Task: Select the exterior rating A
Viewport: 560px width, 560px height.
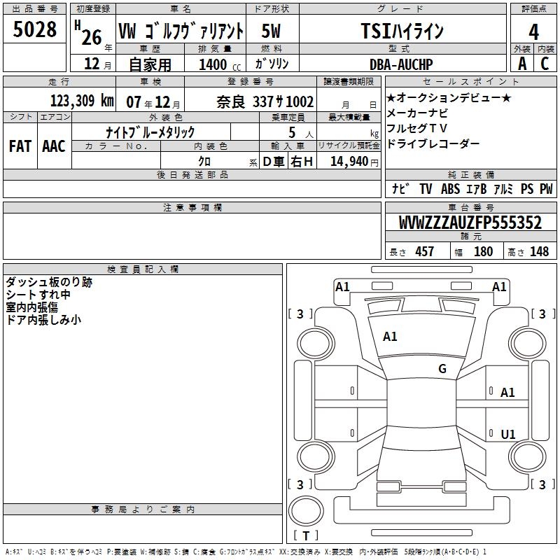Action: [x=522, y=64]
